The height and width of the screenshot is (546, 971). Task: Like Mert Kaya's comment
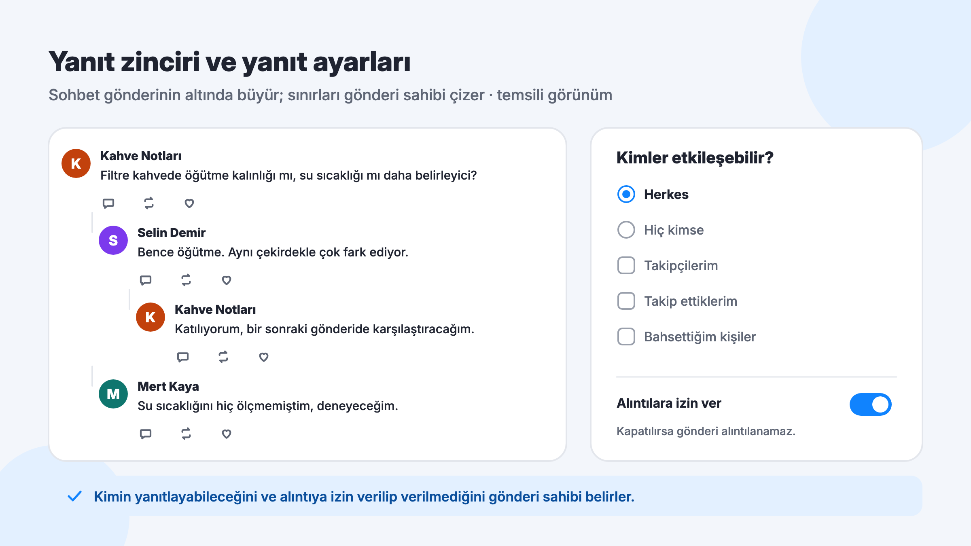(x=227, y=434)
